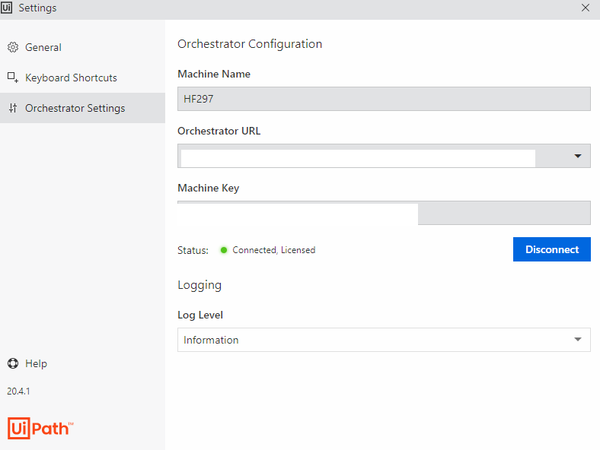The image size is (600, 450).
Task: Expand the Log Level dropdown arrow
Action: pyautogui.click(x=578, y=340)
